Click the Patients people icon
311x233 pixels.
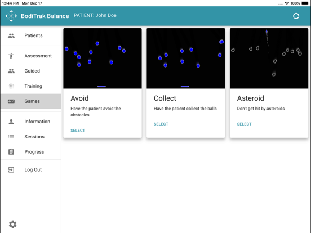11,35
